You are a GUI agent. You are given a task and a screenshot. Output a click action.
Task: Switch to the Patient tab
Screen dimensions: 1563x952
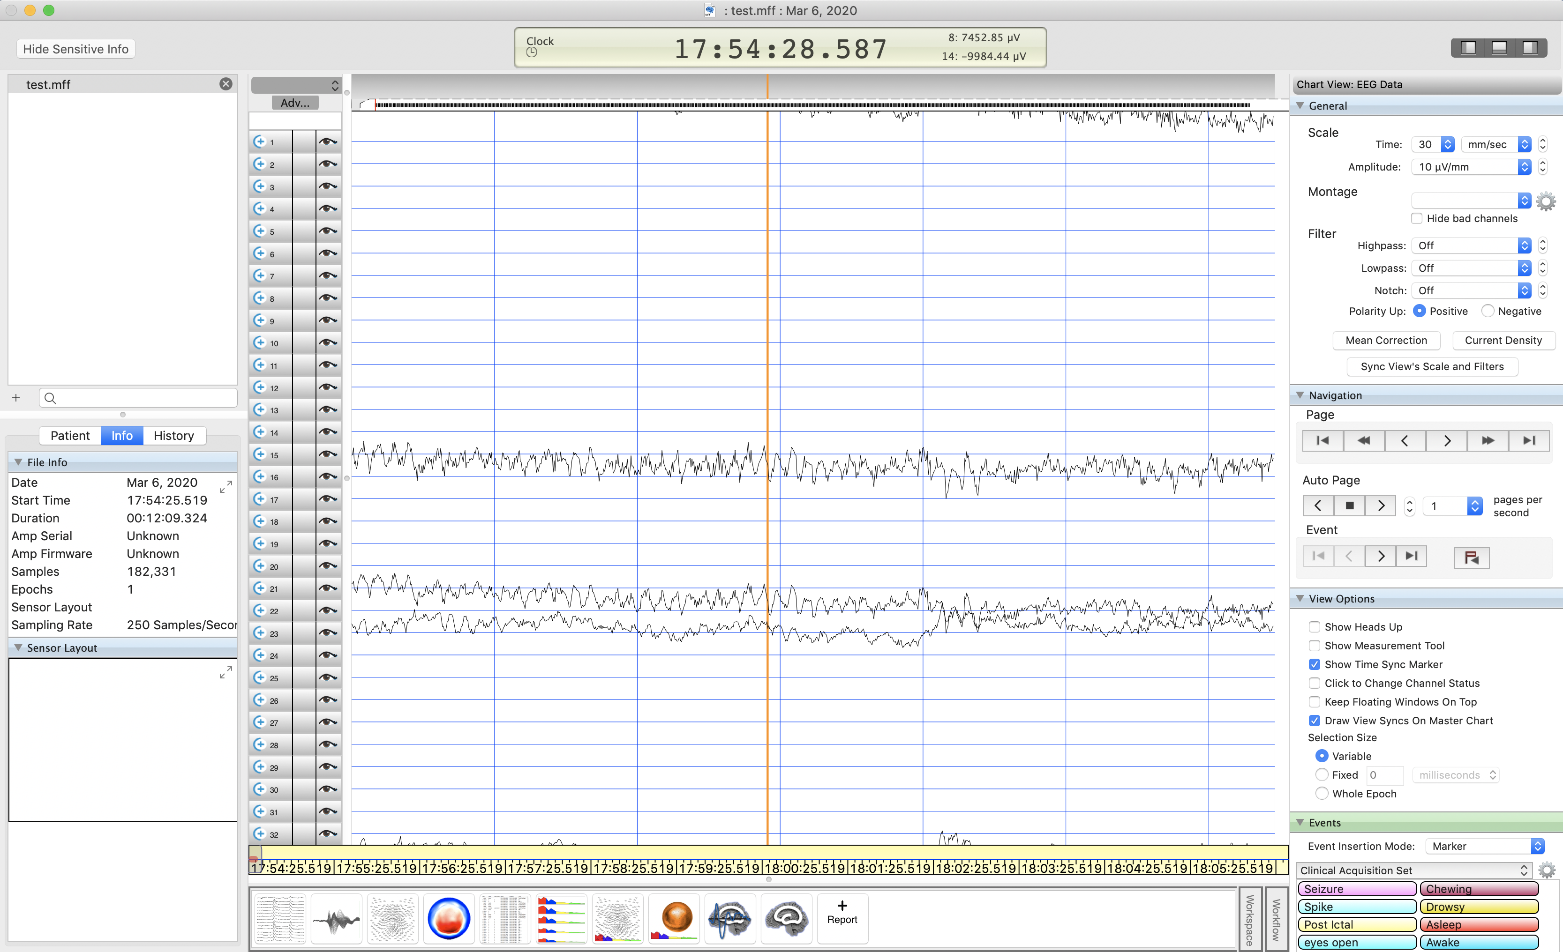pos(70,435)
